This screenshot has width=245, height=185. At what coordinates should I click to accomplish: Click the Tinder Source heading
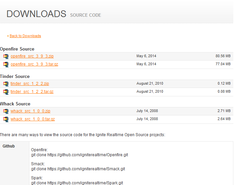pos(15,77)
